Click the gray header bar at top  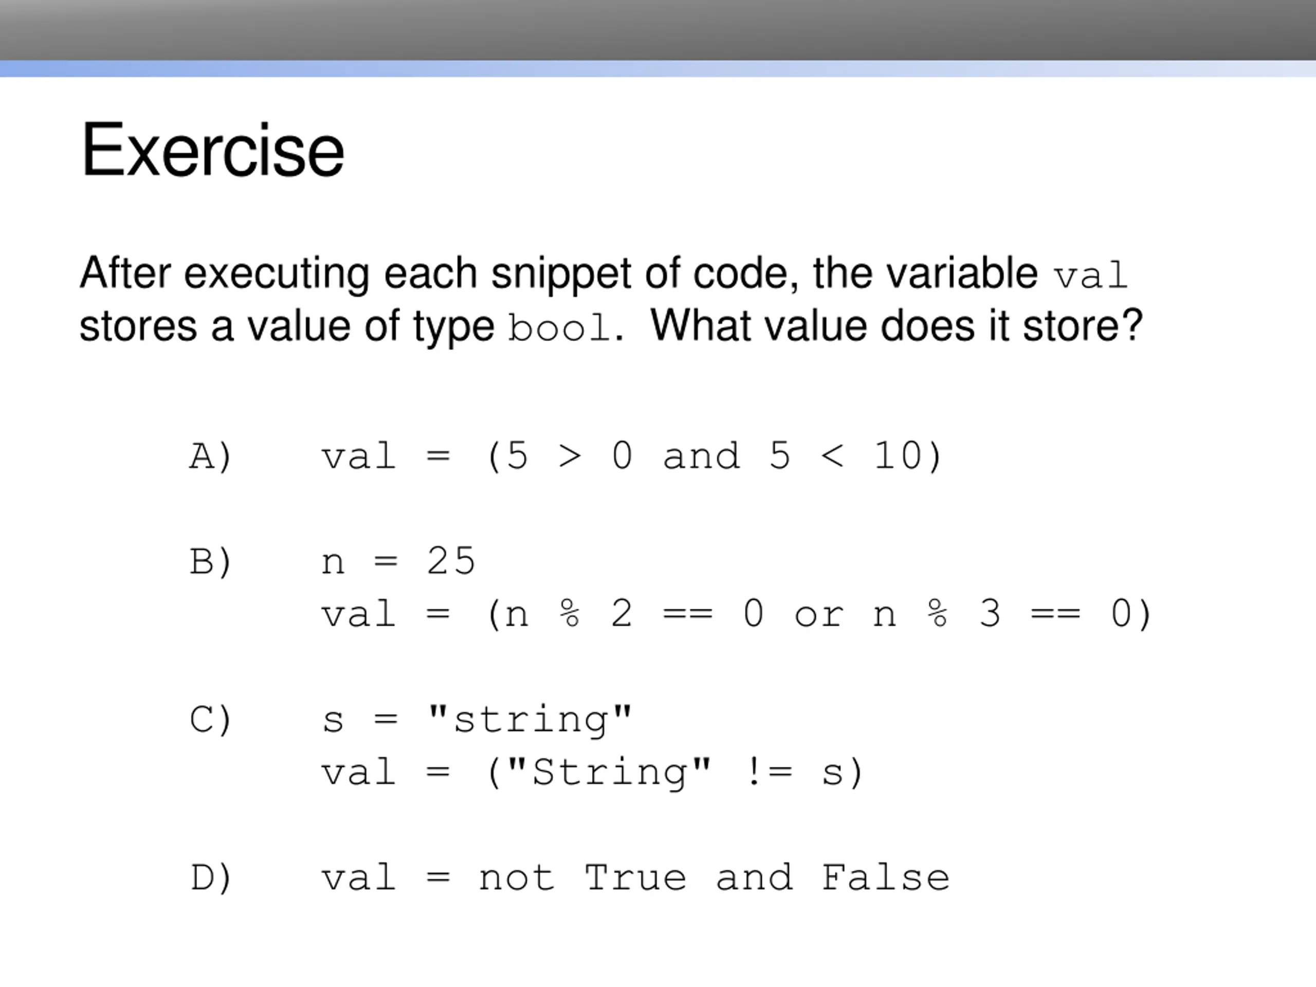coord(658,30)
